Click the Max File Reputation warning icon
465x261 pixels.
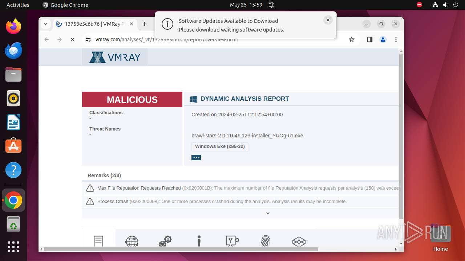pos(90,188)
